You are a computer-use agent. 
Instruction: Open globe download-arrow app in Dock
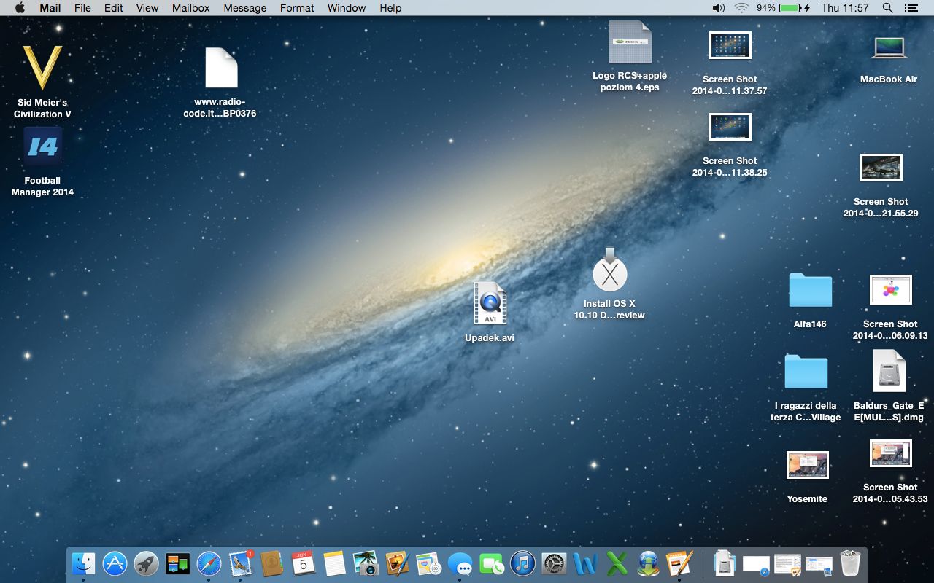pyautogui.click(x=648, y=563)
